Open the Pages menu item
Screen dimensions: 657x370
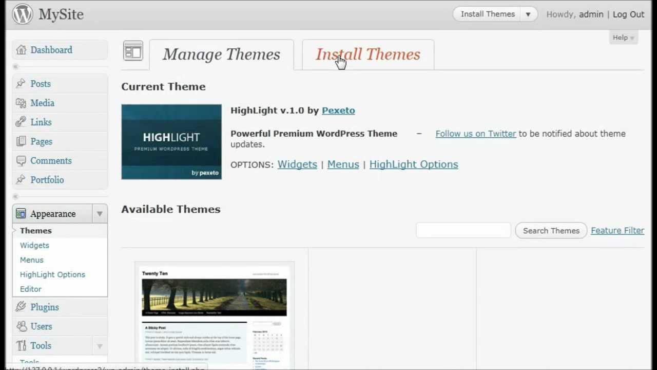pos(41,141)
